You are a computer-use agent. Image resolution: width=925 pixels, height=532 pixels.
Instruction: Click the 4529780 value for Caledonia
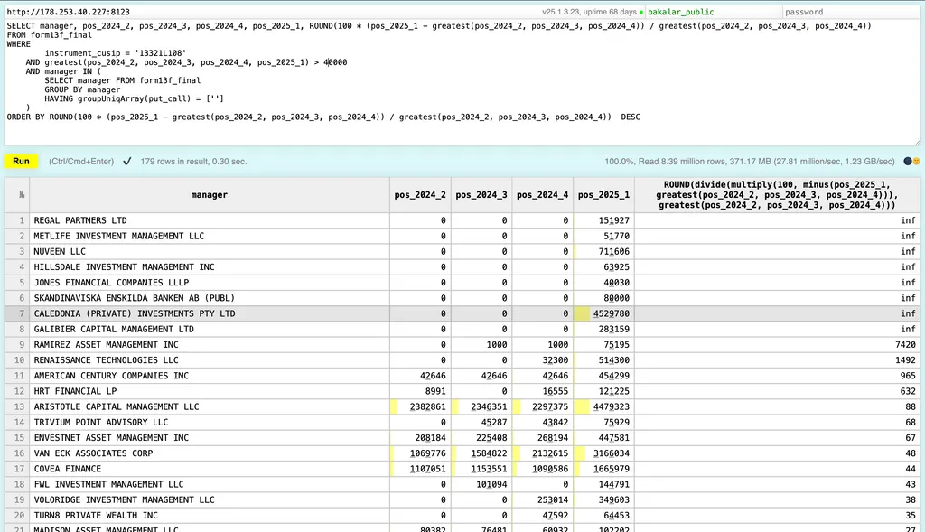(611, 313)
